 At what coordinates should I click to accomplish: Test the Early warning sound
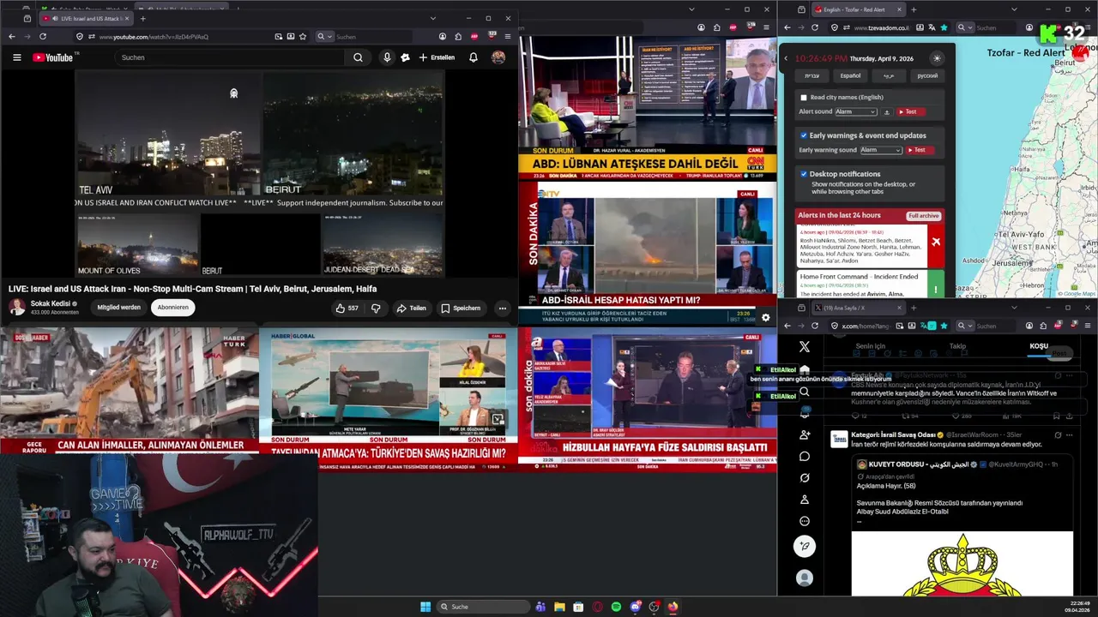pos(920,150)
